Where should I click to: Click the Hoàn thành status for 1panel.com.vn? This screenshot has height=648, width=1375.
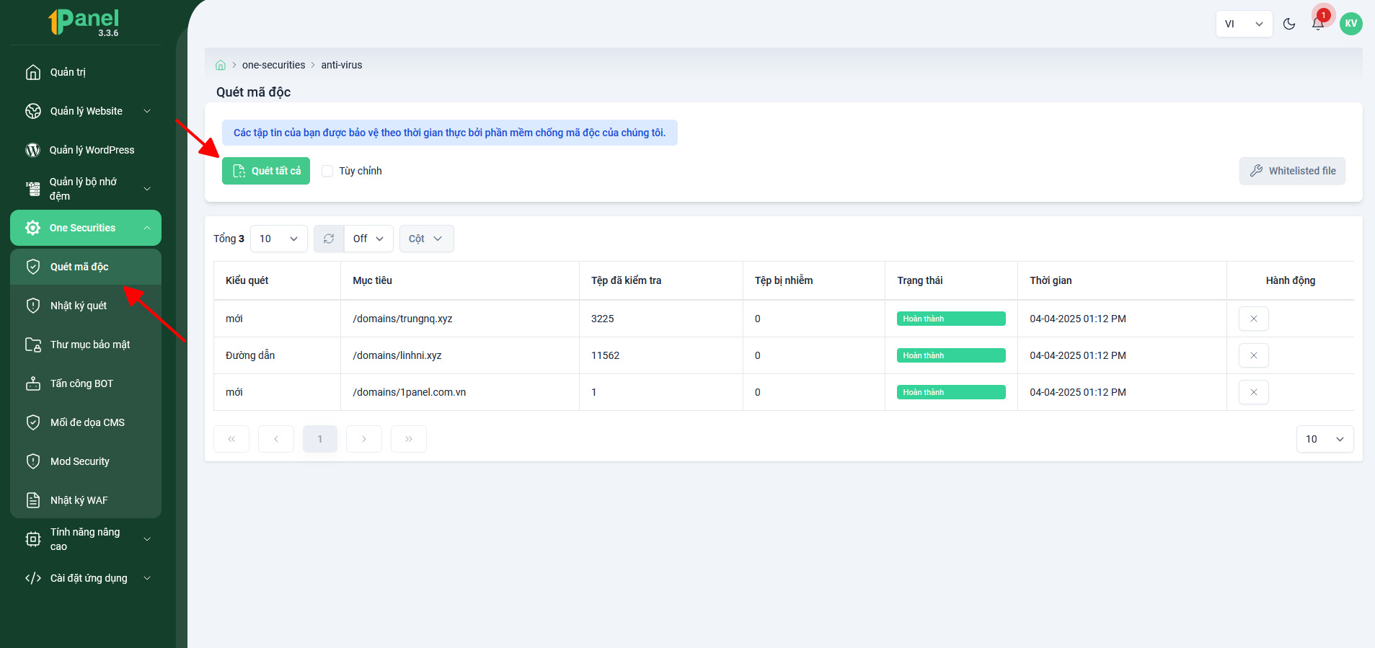(951, 392)
